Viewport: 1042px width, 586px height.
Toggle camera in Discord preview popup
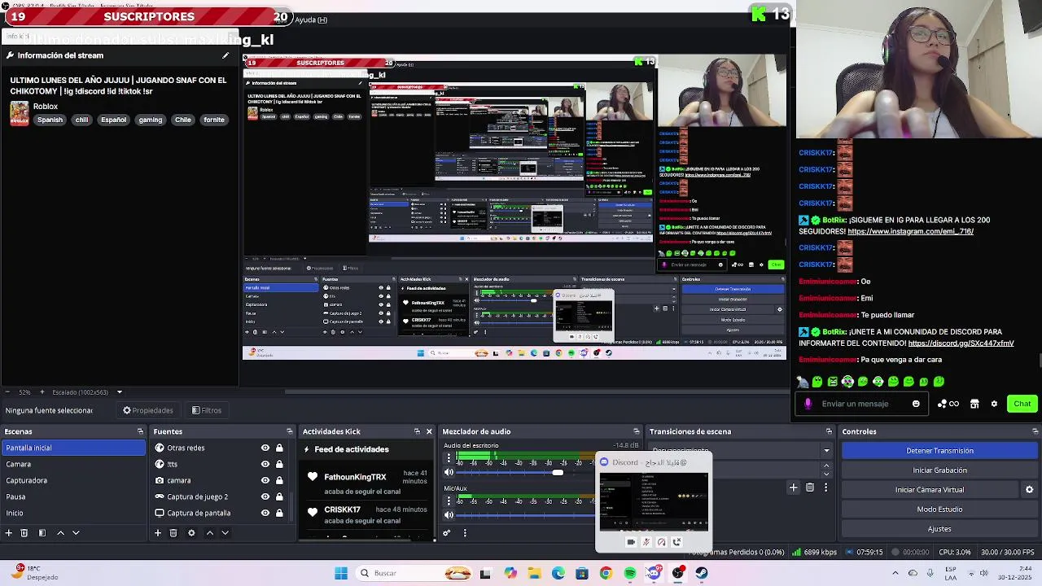tap(631, 542)
